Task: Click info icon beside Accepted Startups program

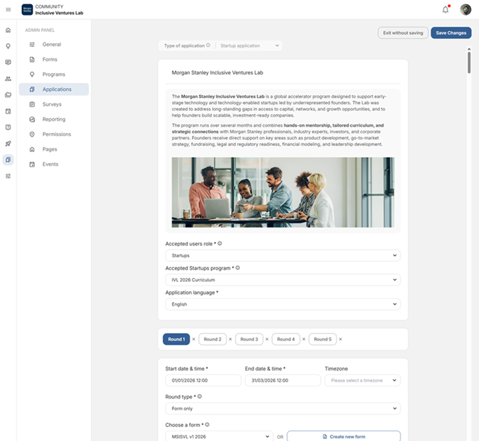Action: [238, 268]
